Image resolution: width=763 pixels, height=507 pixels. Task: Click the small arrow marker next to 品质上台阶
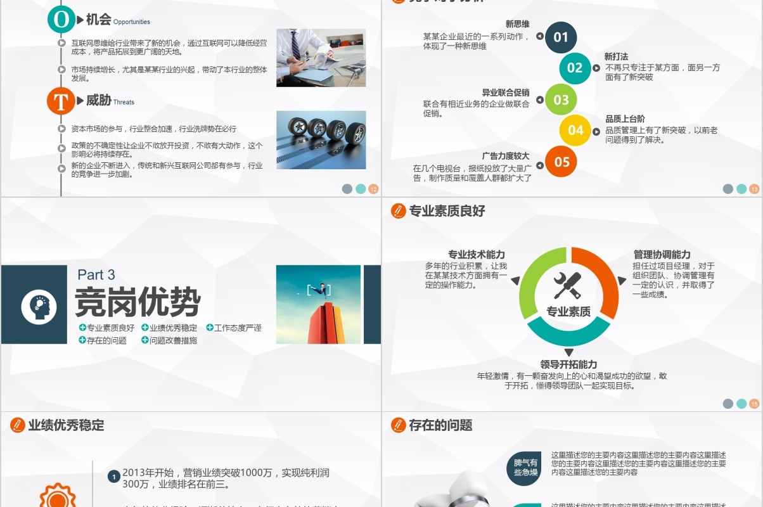(596, 131)
